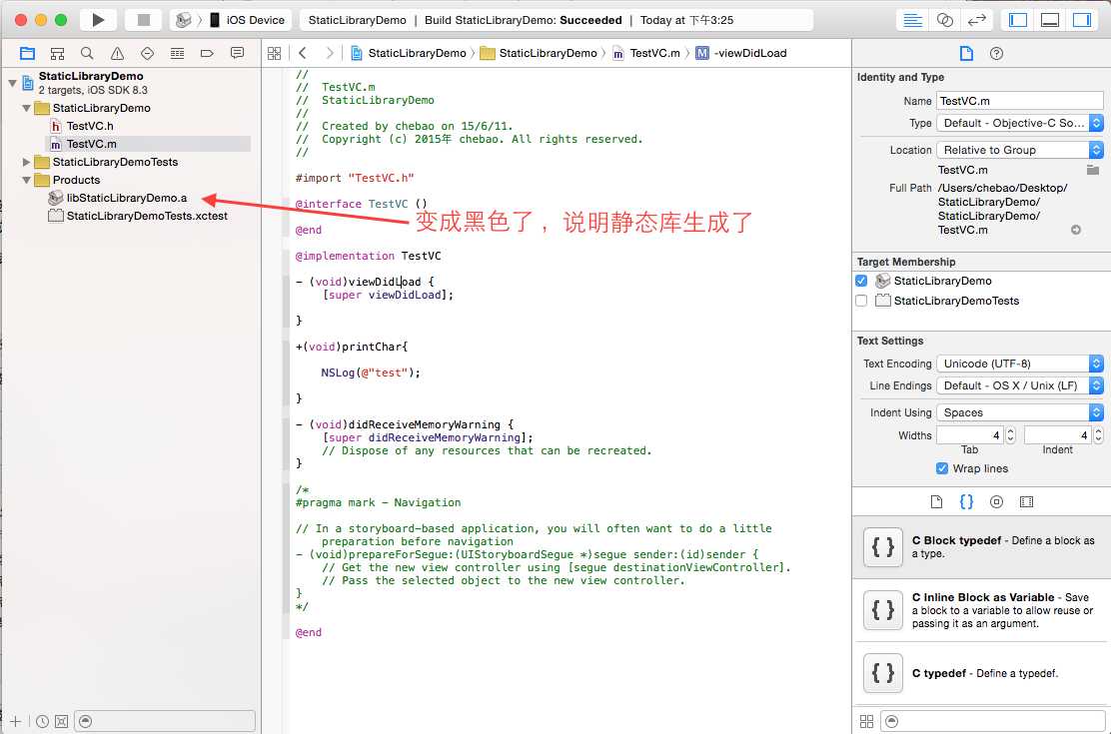Click StaticLibraryDemo folder in jump bar
This screenshot has height=734, width=1111.
(540, 53)
